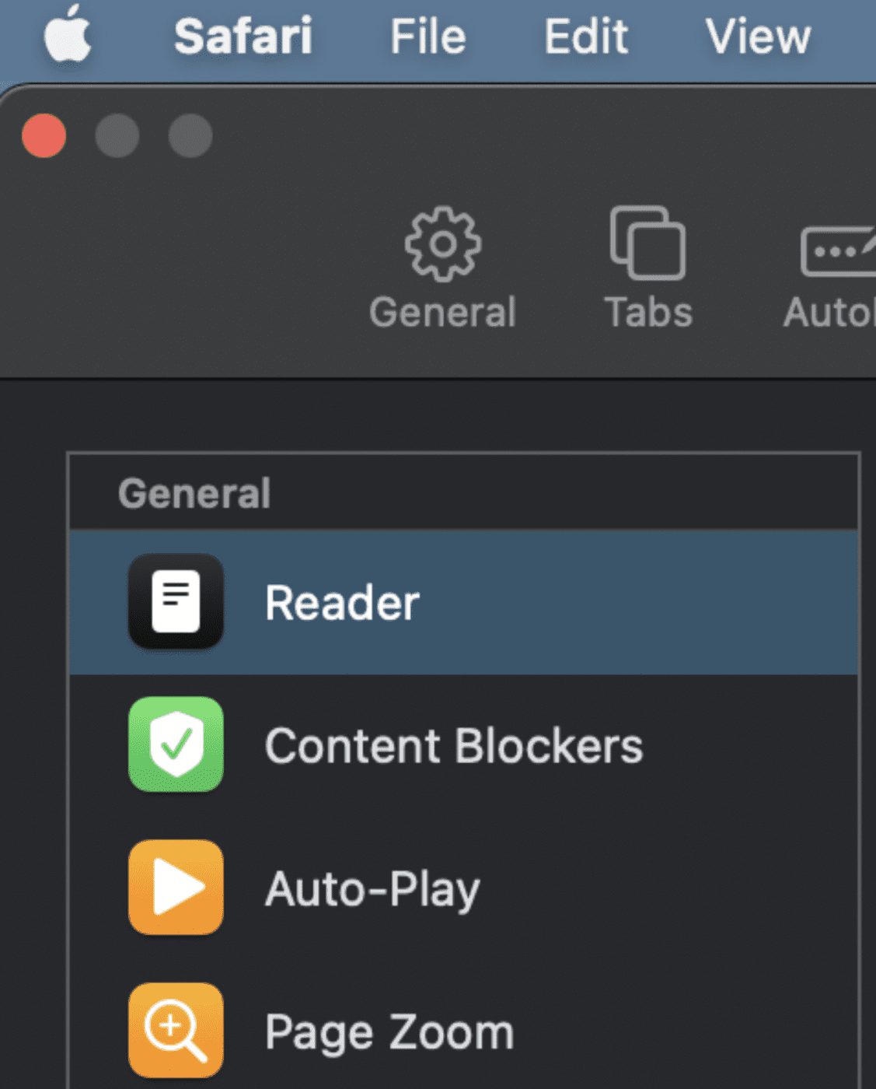Click the green Content Blockers shield icon
876x1089 pixels.
click(x=176, y=744)
